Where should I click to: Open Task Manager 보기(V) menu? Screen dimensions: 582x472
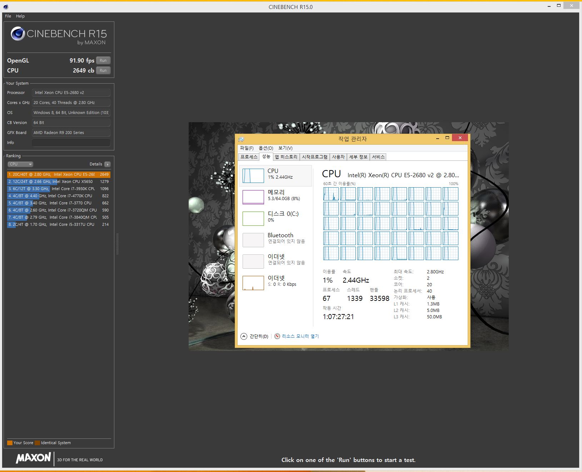pyautogui.click(x=285, y=148)
